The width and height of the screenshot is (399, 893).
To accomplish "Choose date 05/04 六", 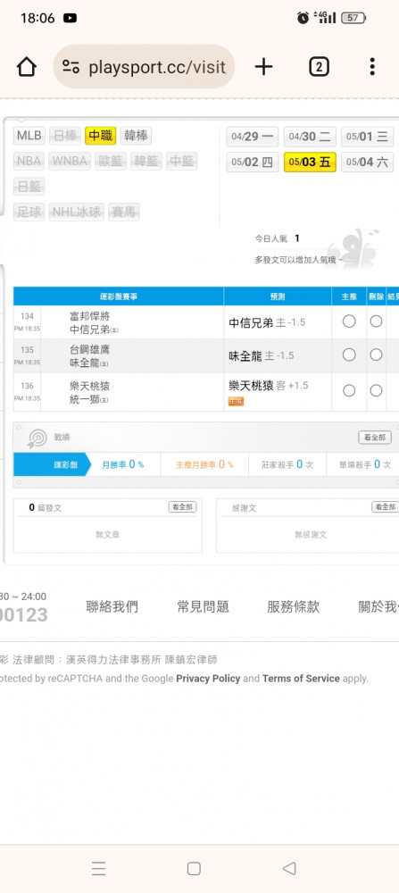I will pos(367,162).
